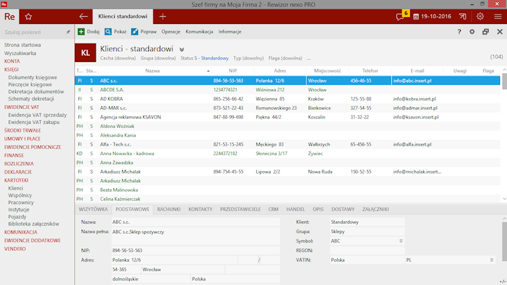
Task: Open settings gear in the red header
Action: pyautogui.click(x=480, y=16)
